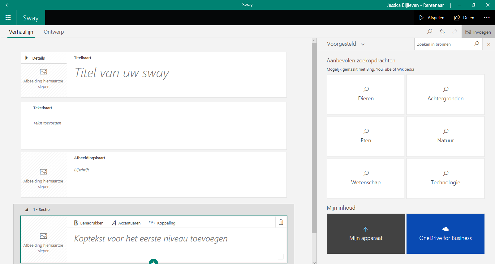495x264 pixels.
Task: Play the sway with Afspelen
Action: tap(432, 18)
